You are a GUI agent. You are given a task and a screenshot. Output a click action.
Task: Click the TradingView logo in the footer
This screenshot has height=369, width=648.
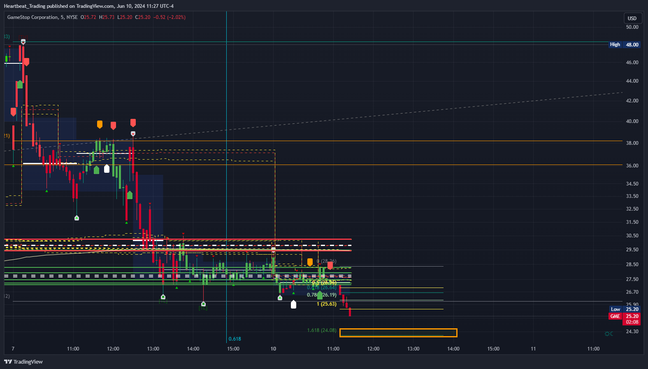click(23, 362)
